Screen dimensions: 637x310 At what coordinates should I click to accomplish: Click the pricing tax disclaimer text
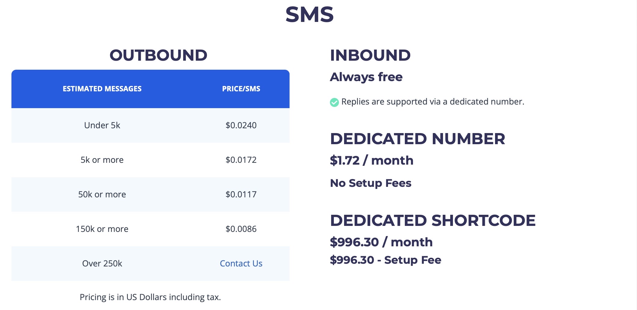point(150,297)
